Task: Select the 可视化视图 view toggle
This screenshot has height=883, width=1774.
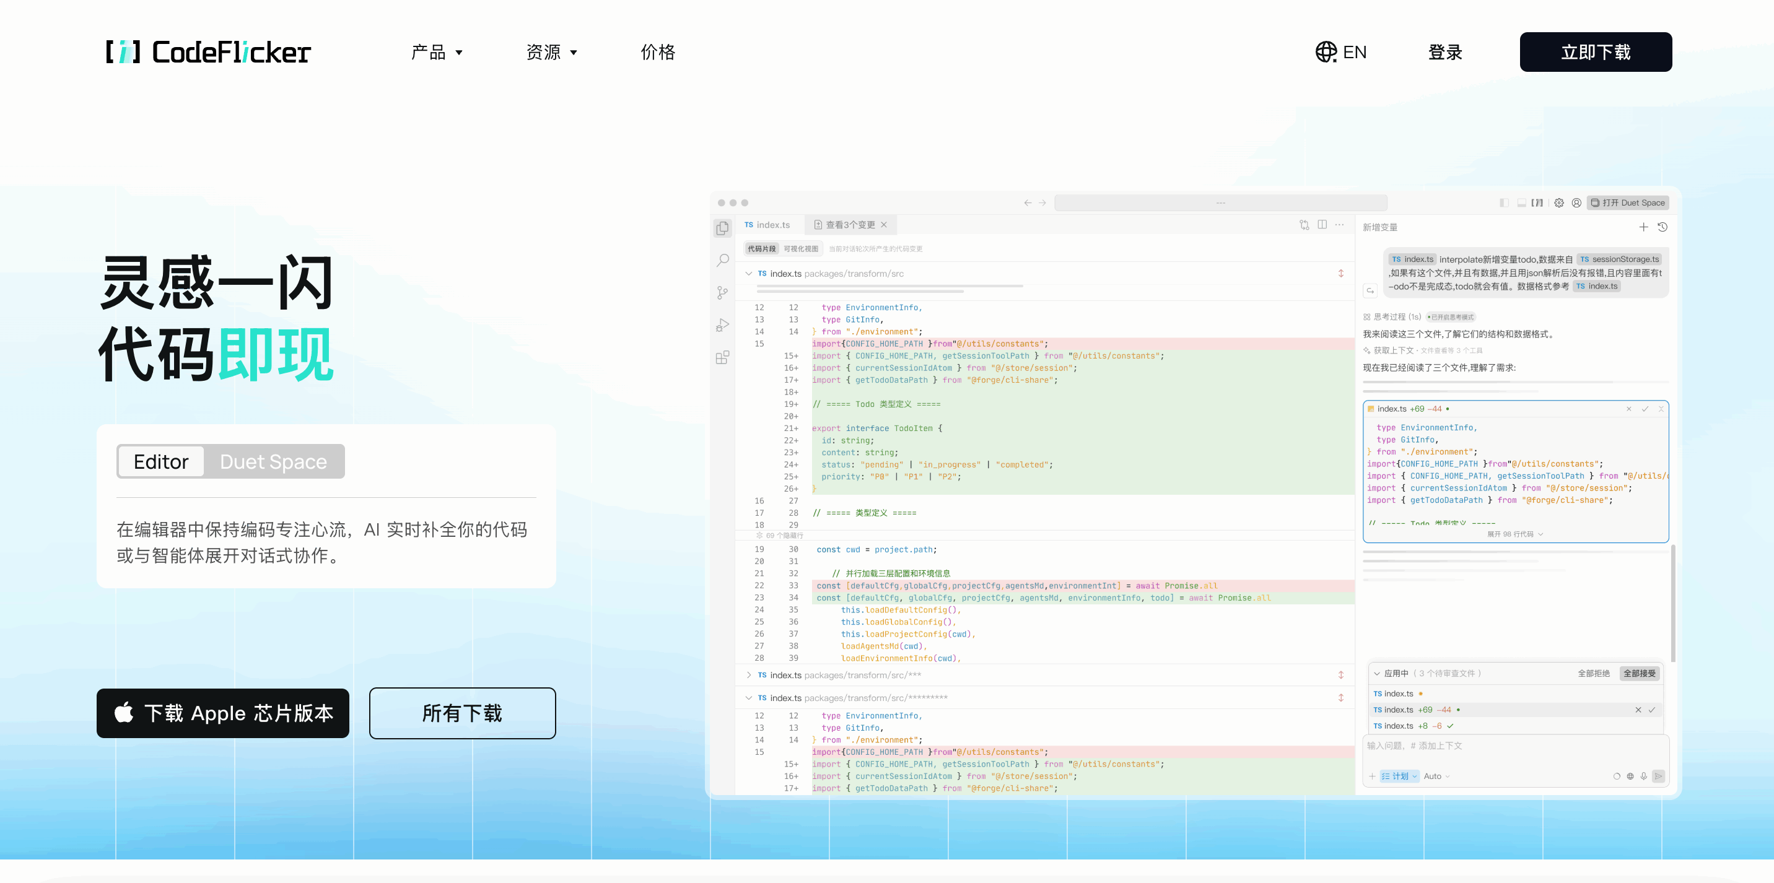Action: click(x=801, y=248)
